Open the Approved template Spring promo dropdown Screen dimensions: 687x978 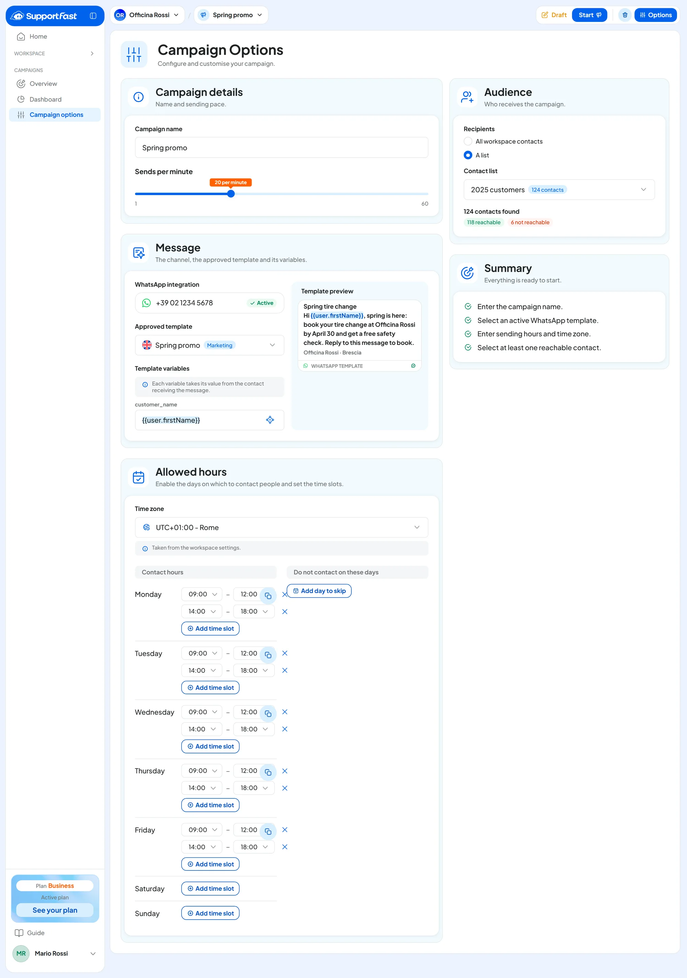point(209,345)
